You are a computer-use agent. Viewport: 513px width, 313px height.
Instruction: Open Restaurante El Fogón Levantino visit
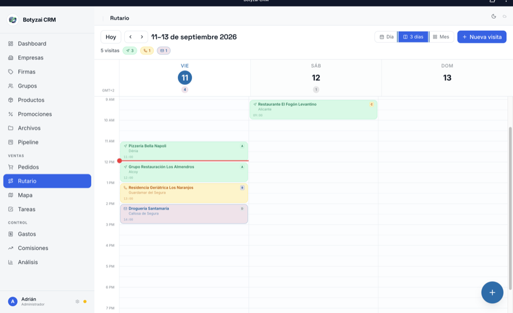pos(313,109)
